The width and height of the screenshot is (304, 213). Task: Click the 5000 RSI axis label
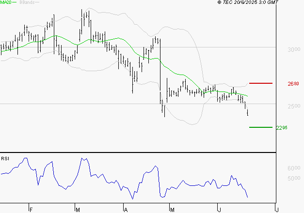click(293, 179)
